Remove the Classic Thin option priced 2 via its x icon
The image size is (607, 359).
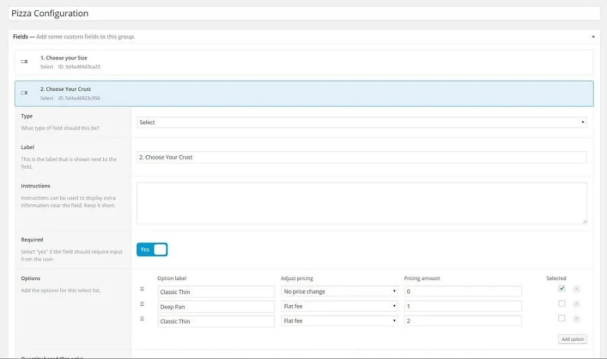(x=577, y=319)
